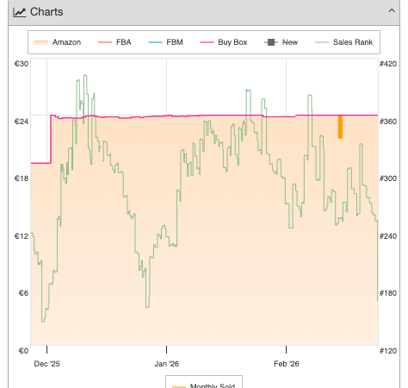408x388 pixels.
Task: Click the #420 rank axis label
Action: (x=388, y=64)
